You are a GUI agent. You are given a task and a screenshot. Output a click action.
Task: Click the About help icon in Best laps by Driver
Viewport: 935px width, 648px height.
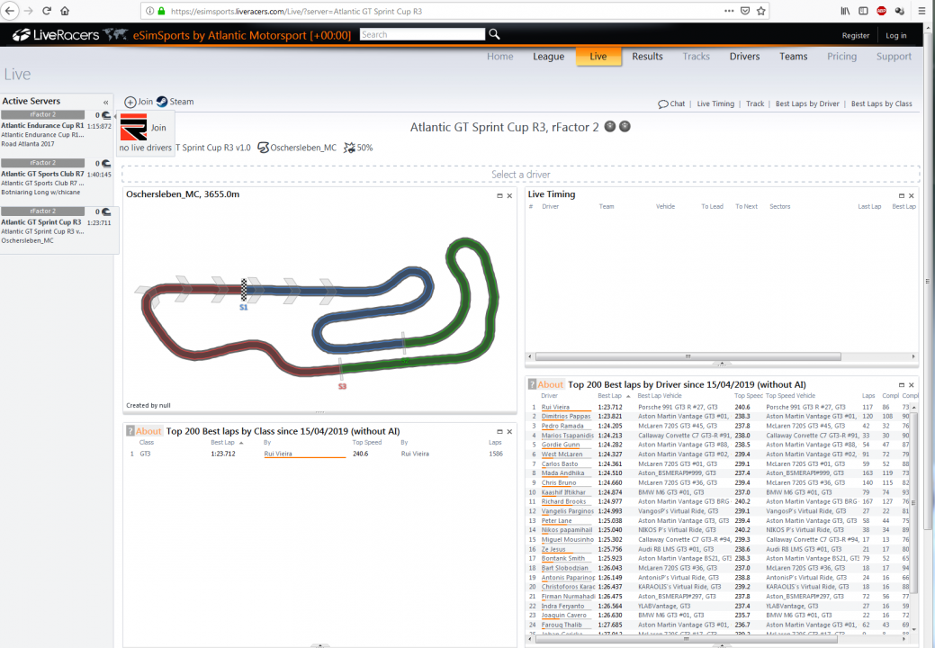click(x=533, y=384)
